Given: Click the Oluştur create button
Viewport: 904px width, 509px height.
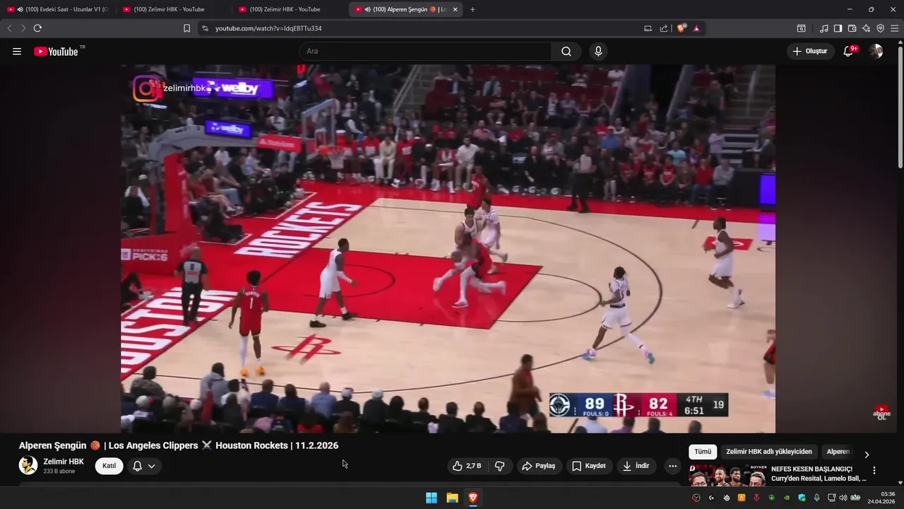Looking at the screenshot, I should point(810,51).
